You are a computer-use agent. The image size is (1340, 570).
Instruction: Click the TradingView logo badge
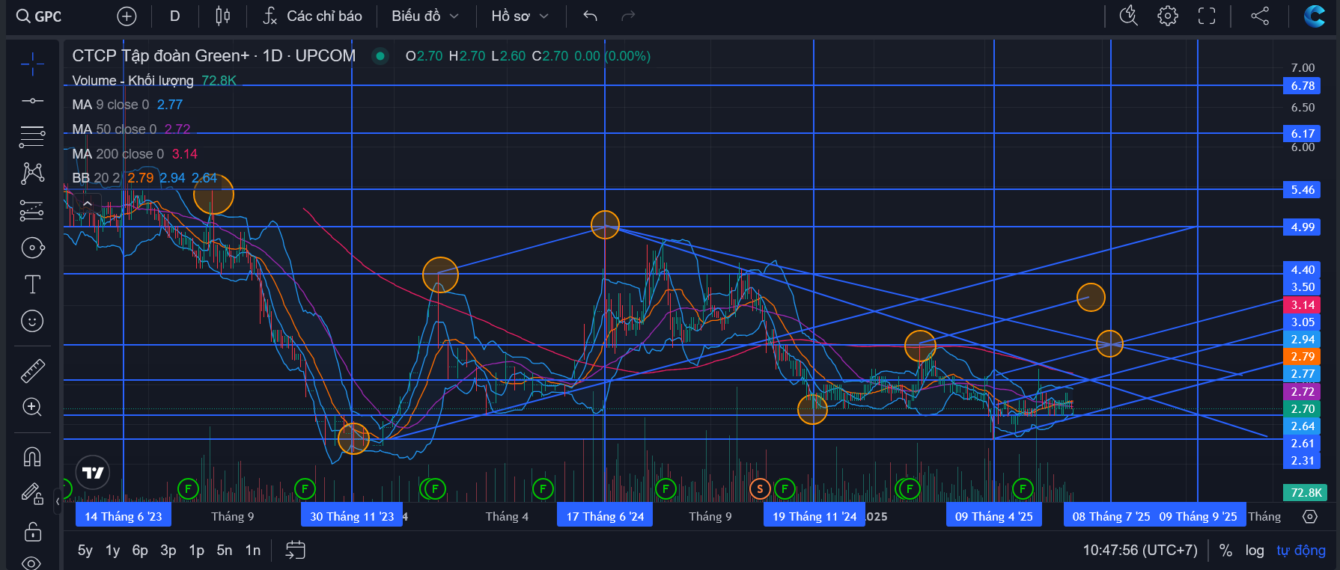93,473
